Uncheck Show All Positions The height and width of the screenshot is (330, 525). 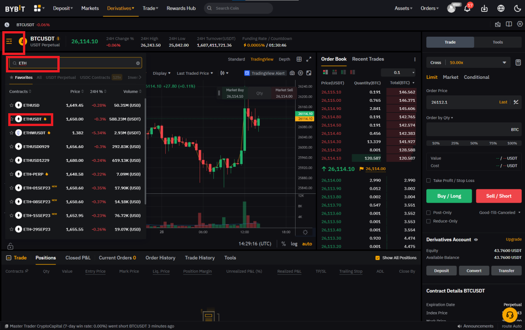pos(377,258)
